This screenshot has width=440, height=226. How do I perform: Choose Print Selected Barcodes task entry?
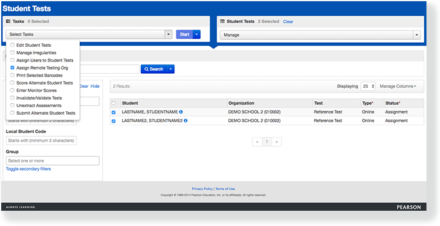click(39, 76)
